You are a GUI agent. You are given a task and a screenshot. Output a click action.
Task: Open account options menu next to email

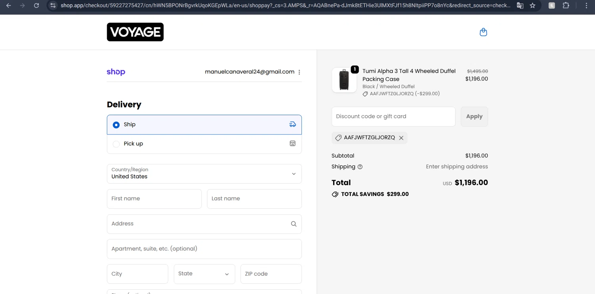(299, 72)
